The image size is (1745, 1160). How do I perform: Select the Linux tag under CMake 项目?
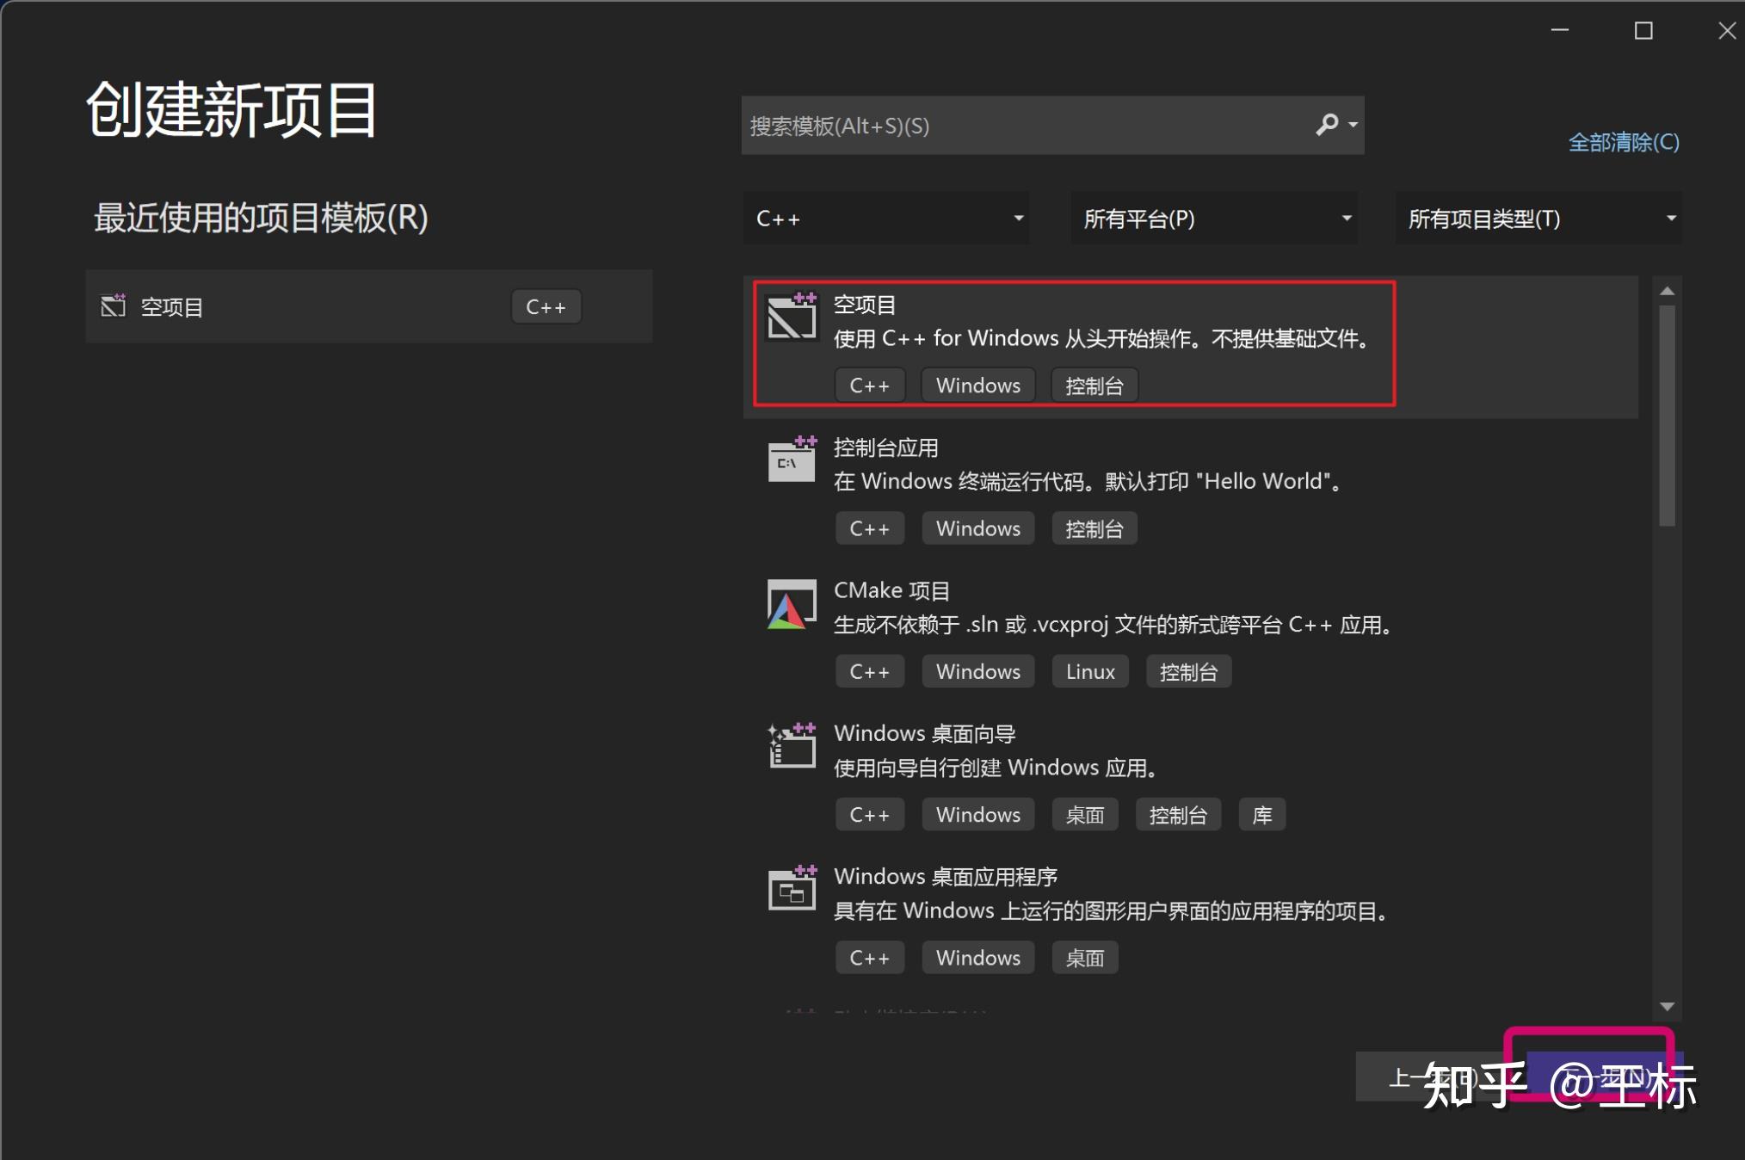click(1089, 671)
